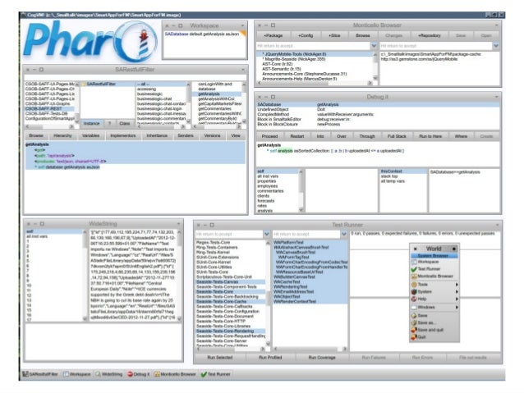524x393 pixels.
Task: Select WACacheTest in Test Runner
Action: point(309,281)
